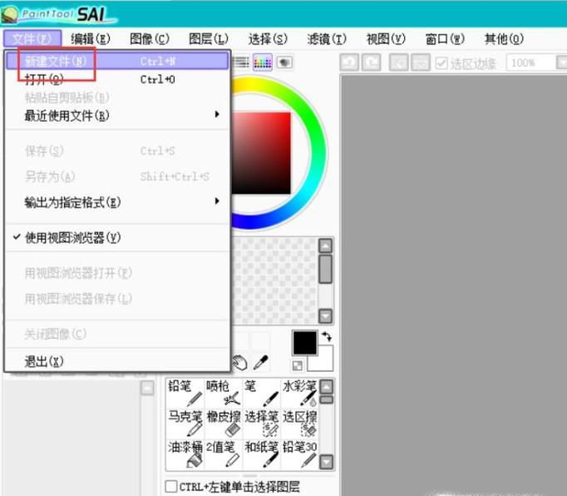Click the red saturation square in color wheel
Viewport: 567px width, 496px height.
point(261,153)
